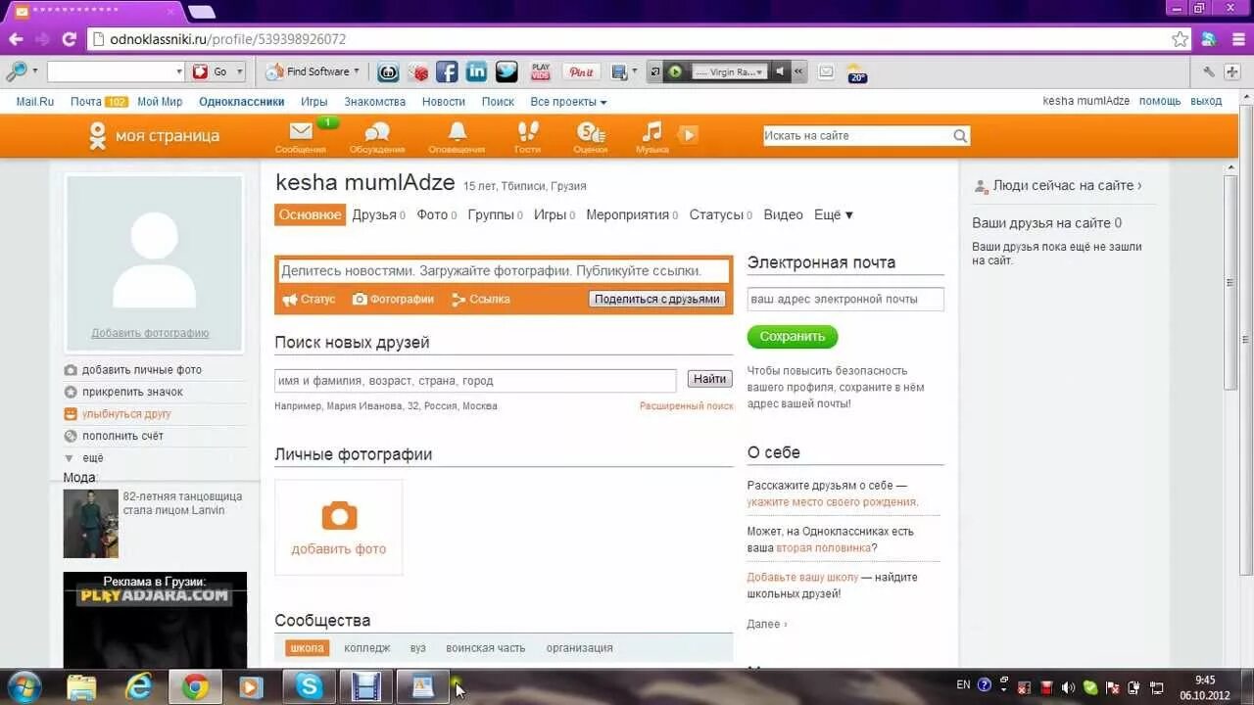Mute the toolbar radio speaker icon
Screen dimensions: 1254x705
point(780,71)
